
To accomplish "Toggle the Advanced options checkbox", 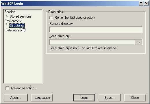I will tap(7, 88).
